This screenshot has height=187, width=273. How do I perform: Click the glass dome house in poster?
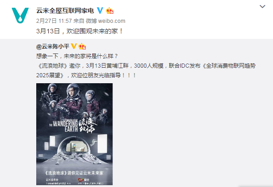tap(74, 146)
